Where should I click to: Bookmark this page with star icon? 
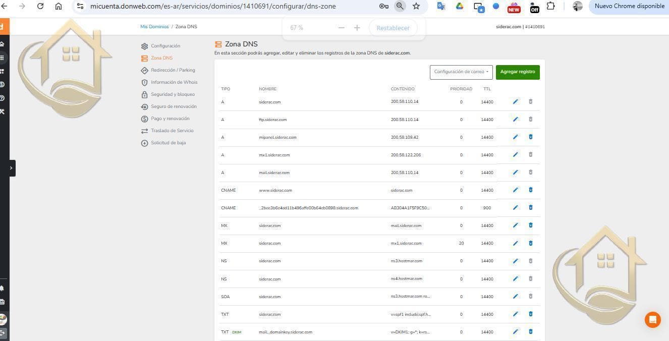(416, 6)
